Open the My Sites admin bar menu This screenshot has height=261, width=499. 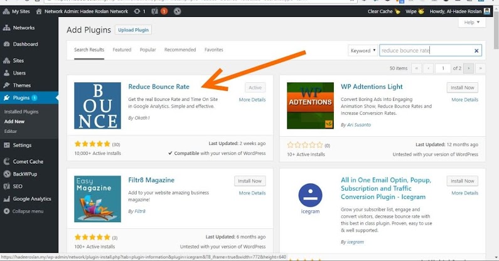(16, 11)
